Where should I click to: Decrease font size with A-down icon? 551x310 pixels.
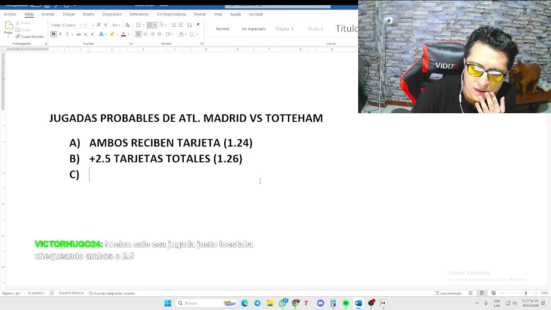pos(106,25)
